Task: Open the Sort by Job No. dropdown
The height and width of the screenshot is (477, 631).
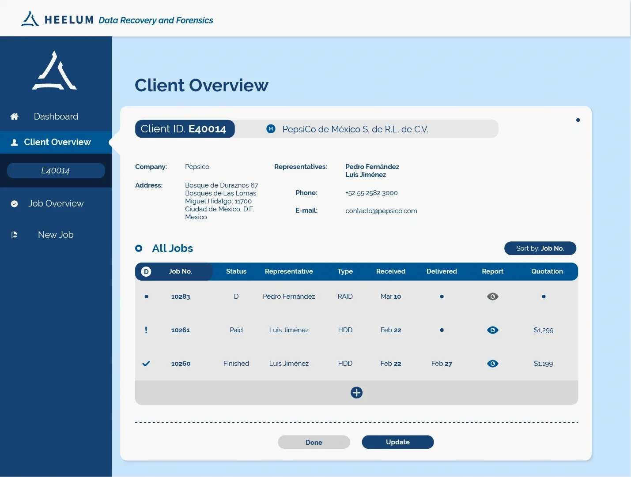Action: [x=540, y=248]
